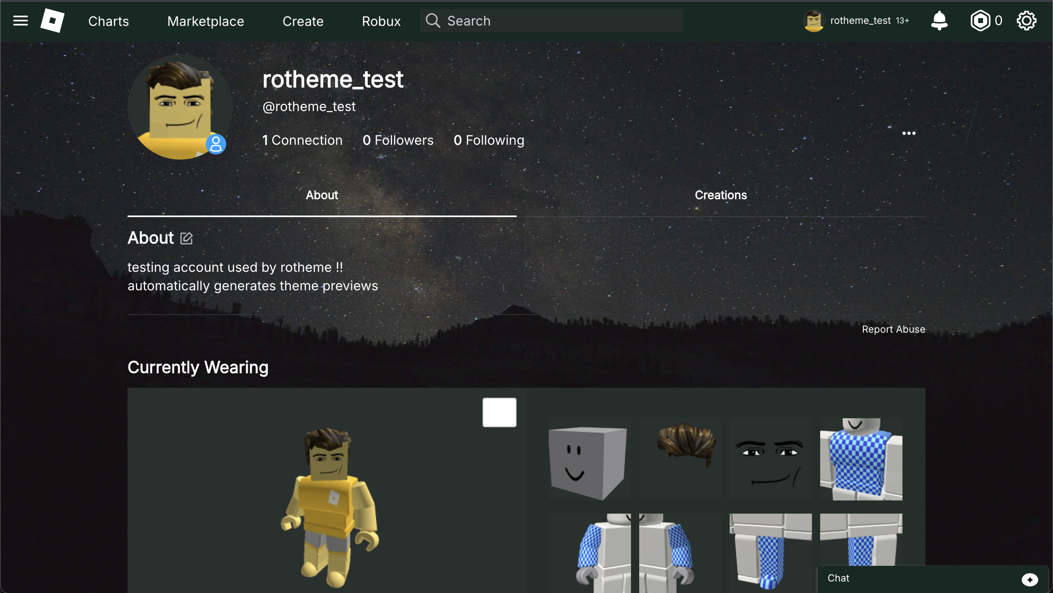The image size is (1053, 593).
Task: Open the hamburger navigation menu
Action: pos(20,21)
